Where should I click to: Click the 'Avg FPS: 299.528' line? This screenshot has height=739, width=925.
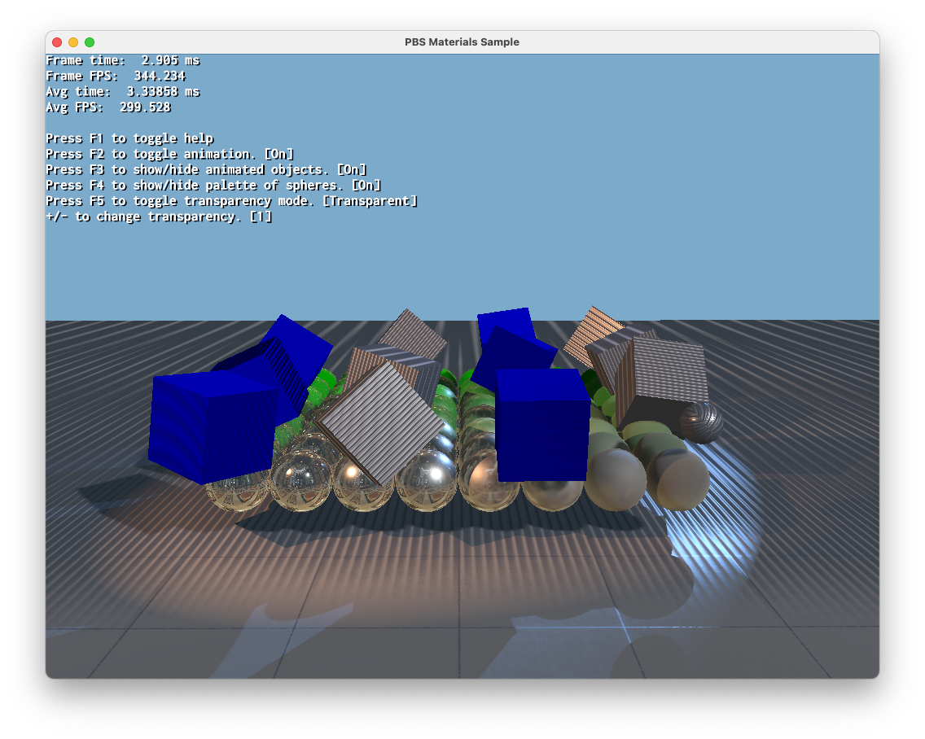[x=108, y=107]
